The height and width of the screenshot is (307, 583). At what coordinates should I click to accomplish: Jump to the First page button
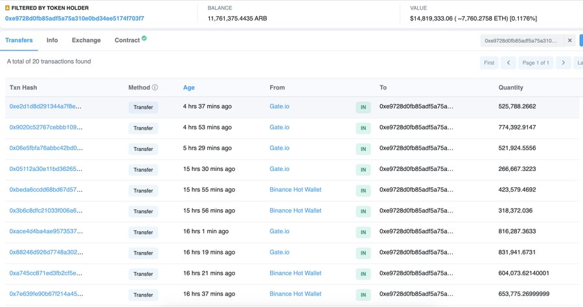pyautogui.click(x=489, y=63)
